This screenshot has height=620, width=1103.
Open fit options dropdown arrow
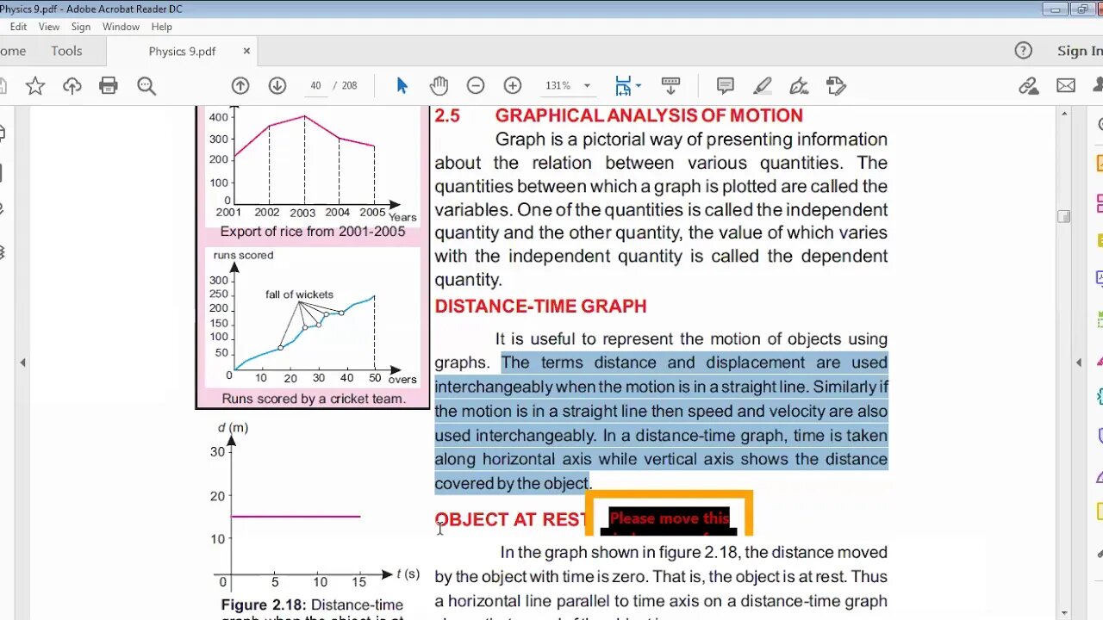pyautogui.click(x=639, y=85)
